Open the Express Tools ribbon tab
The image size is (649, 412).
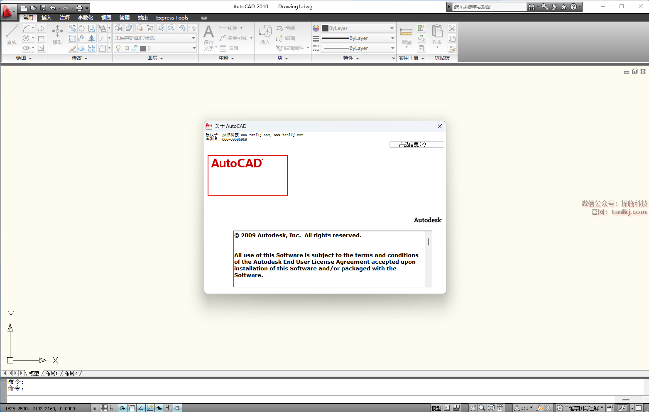[x=172, y=18]
